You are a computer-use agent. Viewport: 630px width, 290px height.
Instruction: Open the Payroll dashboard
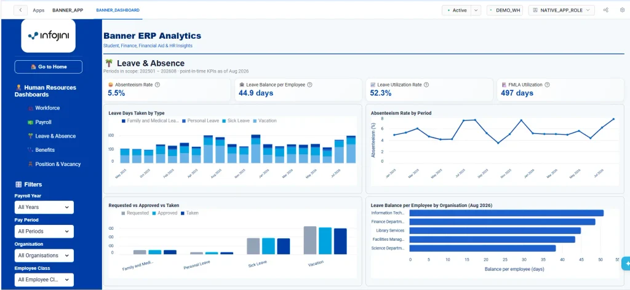44,122
